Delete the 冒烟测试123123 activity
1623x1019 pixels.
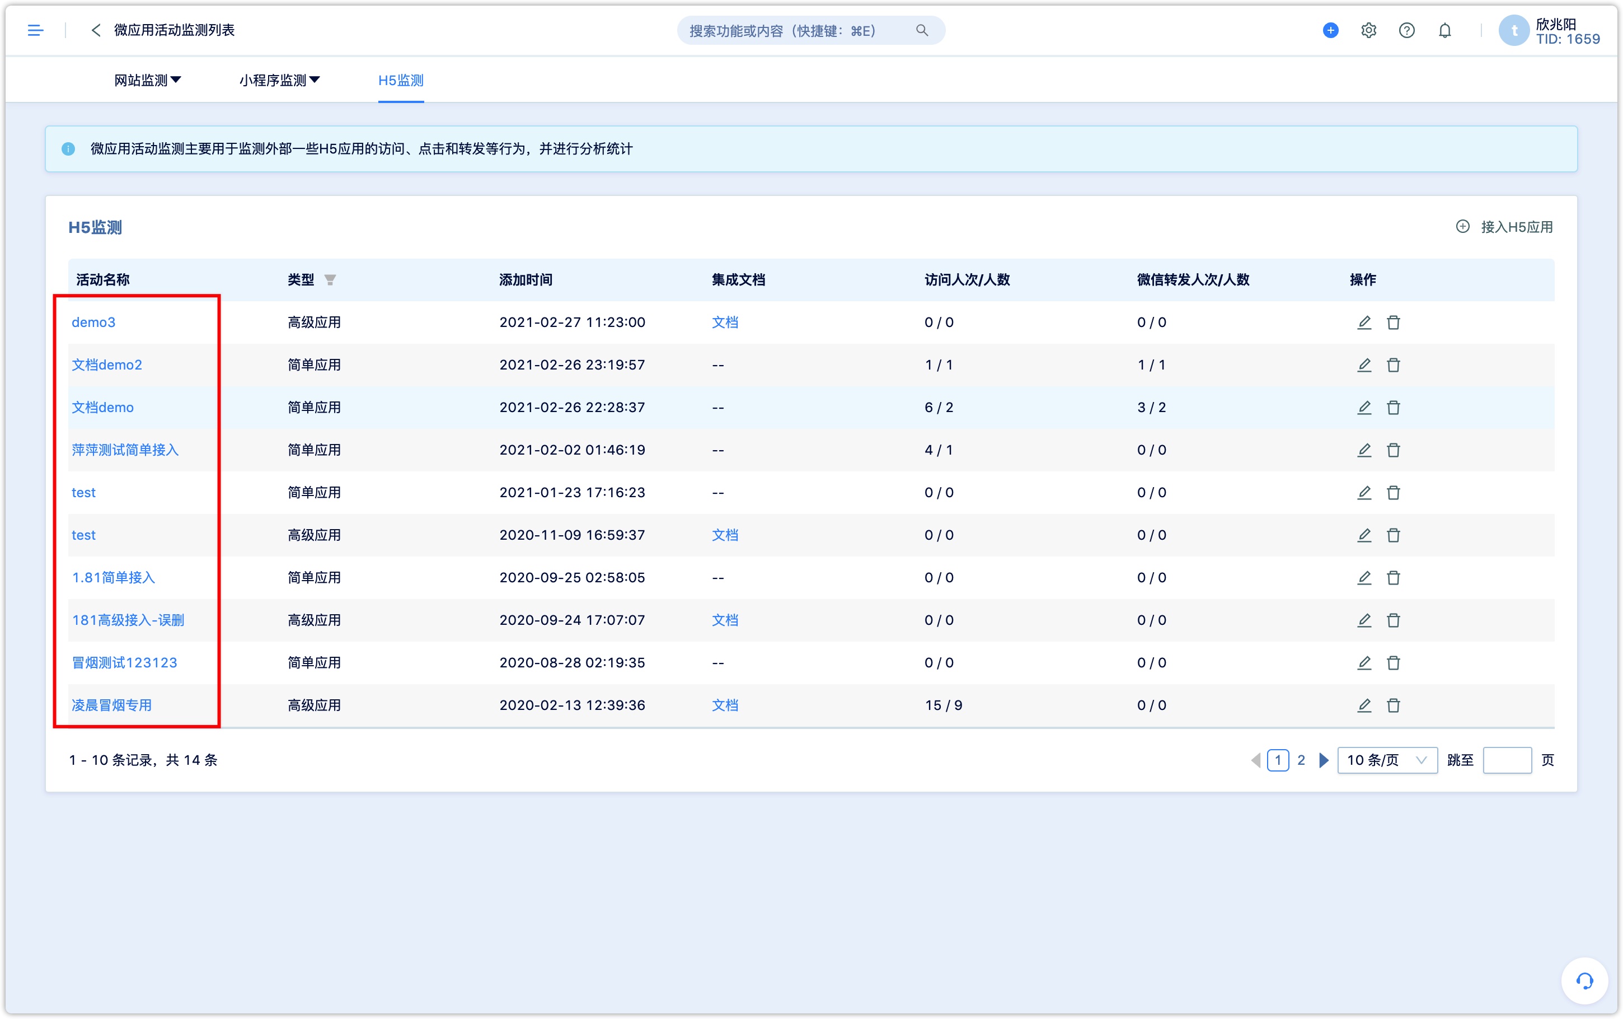coord(1394,662)
